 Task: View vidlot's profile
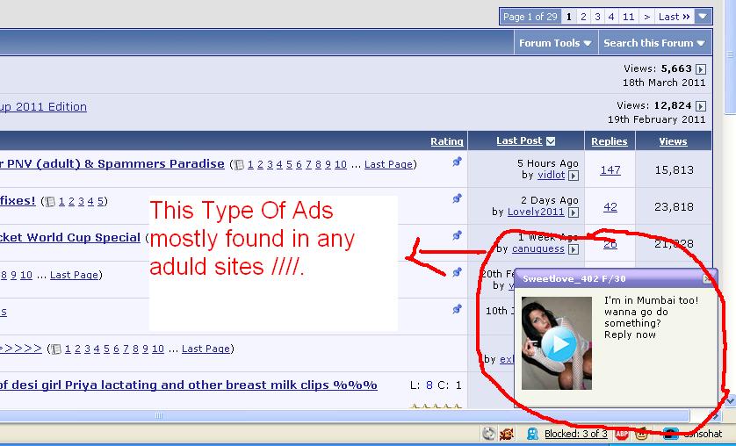pyautogui.click(x=551, y=175)
